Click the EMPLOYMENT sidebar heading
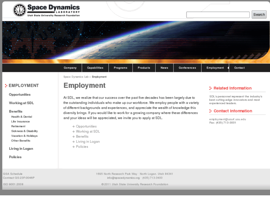The width and height of the screenshot is (270, 202). click(24, 86)
